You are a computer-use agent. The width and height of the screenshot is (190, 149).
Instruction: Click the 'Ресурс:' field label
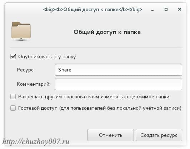26,70
